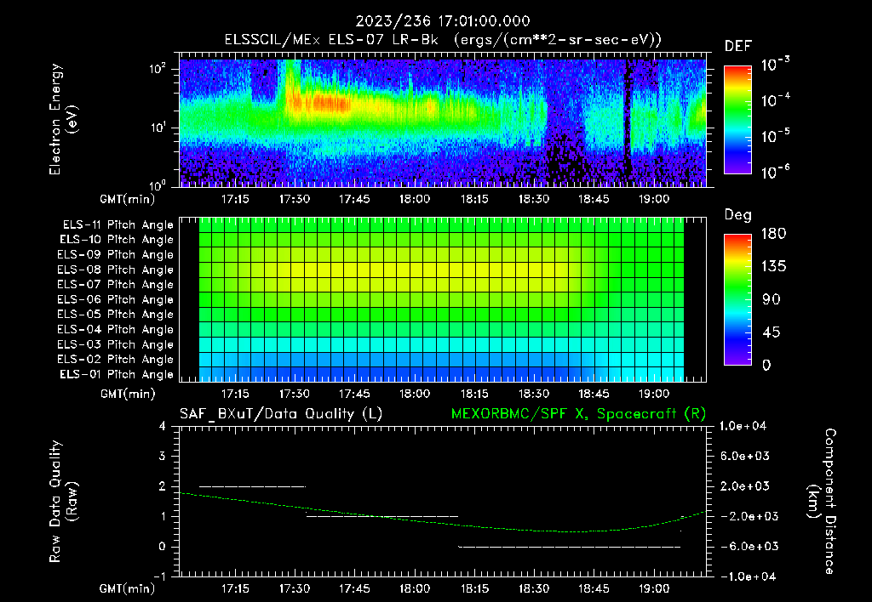872x602 pixels.
Task: Select the ELS-05 Pitch Angle row label
Action: click(x=116, y=315)
